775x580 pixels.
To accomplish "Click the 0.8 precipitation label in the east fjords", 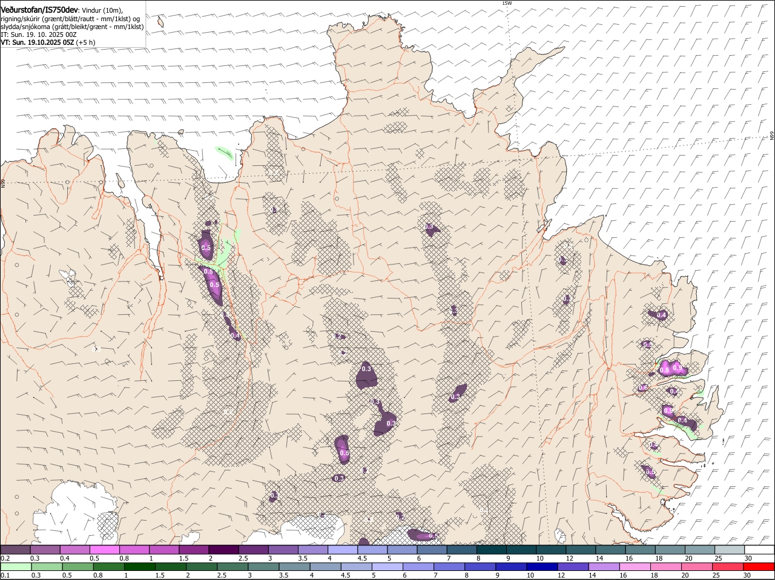I will point(664,370).
